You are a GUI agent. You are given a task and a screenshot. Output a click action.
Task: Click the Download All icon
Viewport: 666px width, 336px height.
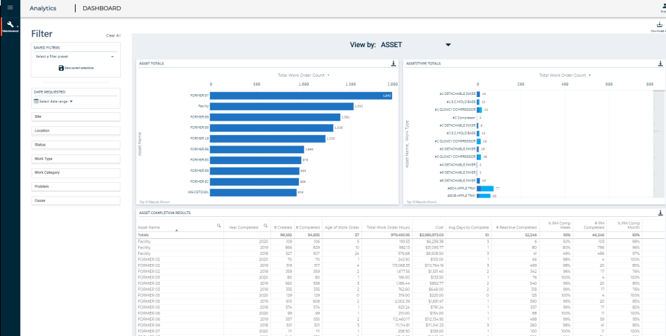click(660, 25)
